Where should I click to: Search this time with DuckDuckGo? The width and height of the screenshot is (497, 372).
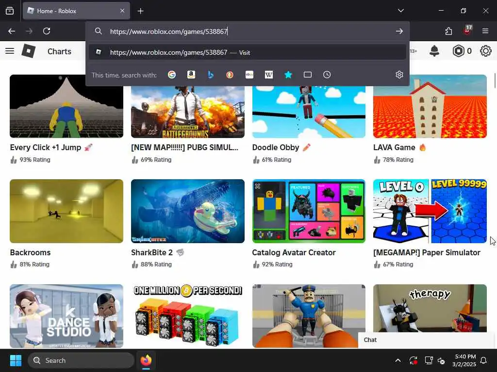(x=230, y=75)
